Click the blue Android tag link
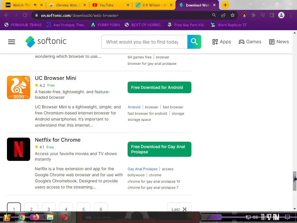This screenshot has width=297, height=223. 134,107
